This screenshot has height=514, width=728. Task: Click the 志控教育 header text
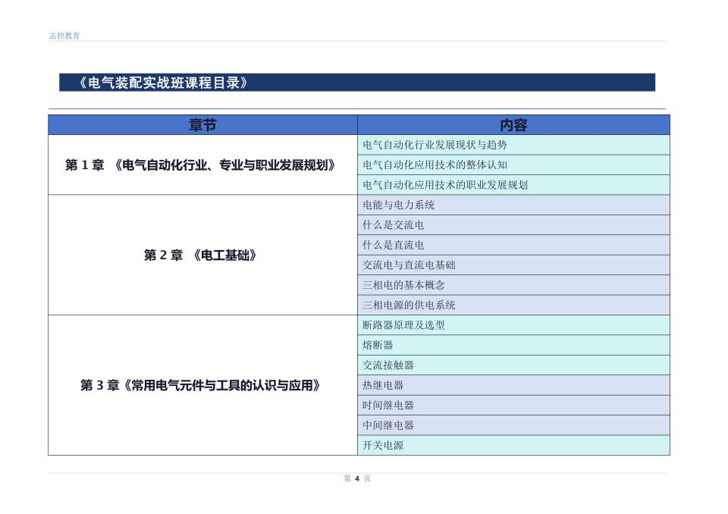(x=64, y=36)
